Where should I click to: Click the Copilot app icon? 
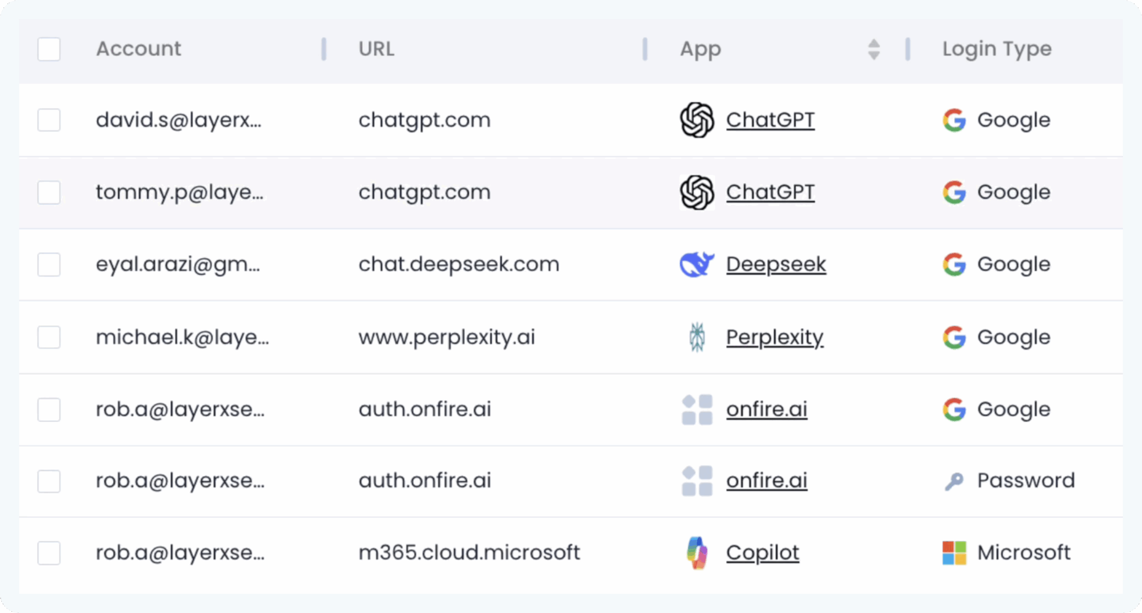tap(697, 553)
